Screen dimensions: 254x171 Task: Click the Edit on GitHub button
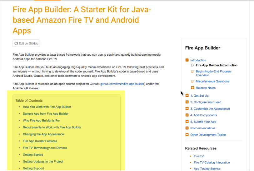(x=26, y=43)
